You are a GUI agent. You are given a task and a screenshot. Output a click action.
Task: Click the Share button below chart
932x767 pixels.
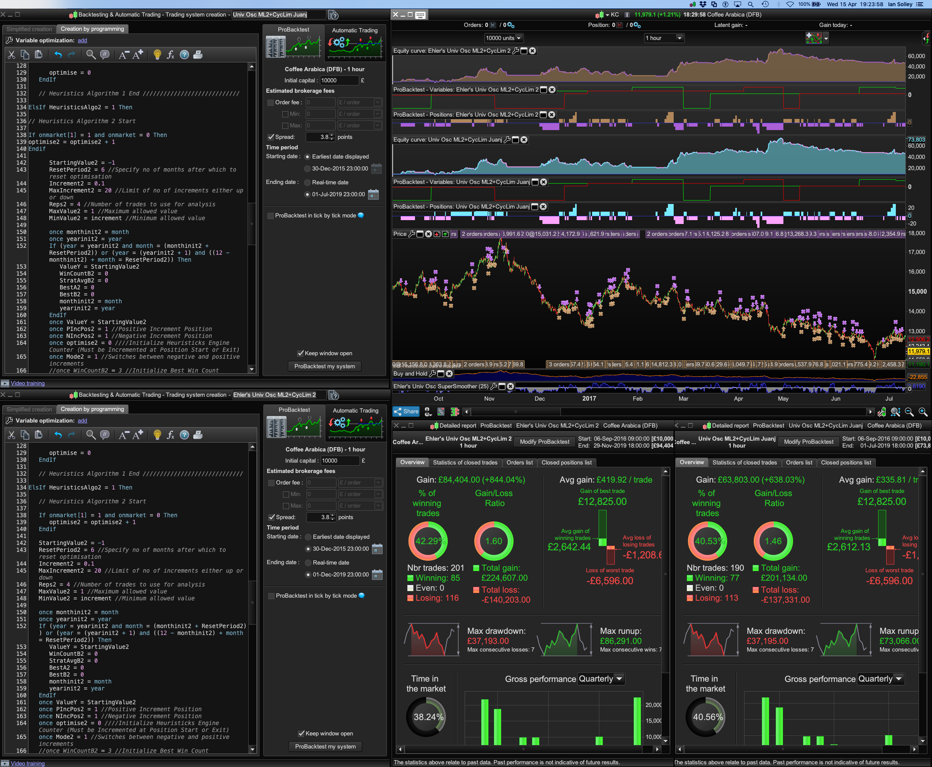406,412
